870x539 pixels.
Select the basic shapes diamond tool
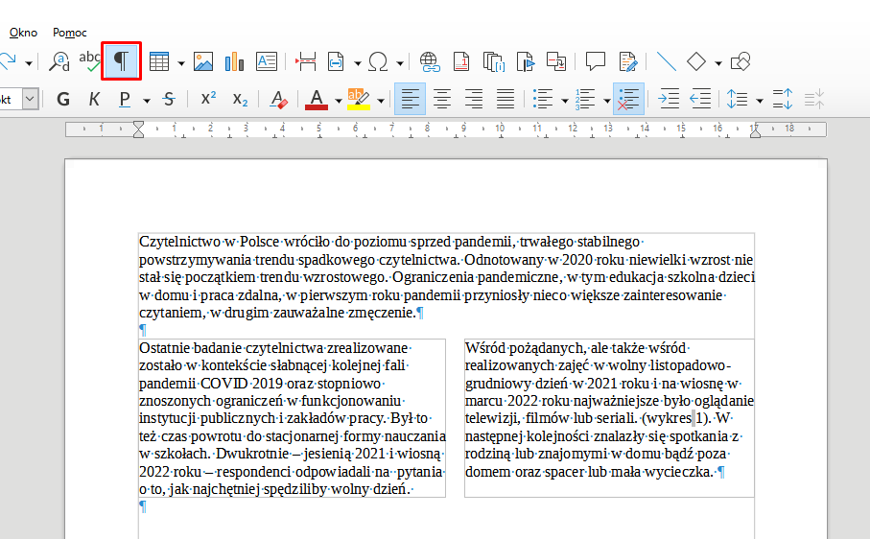[x=696, y=61]
